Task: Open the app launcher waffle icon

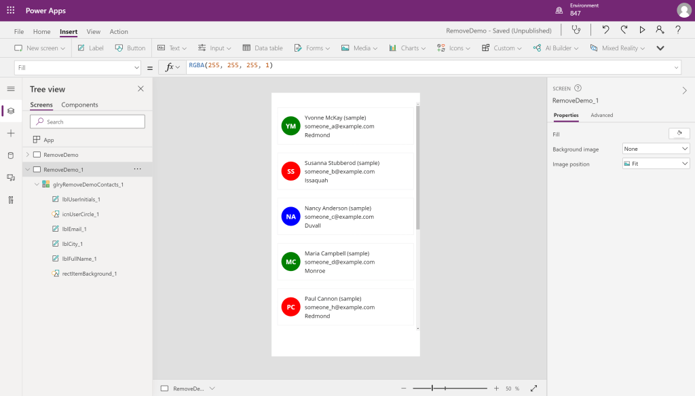Action: 10,11
